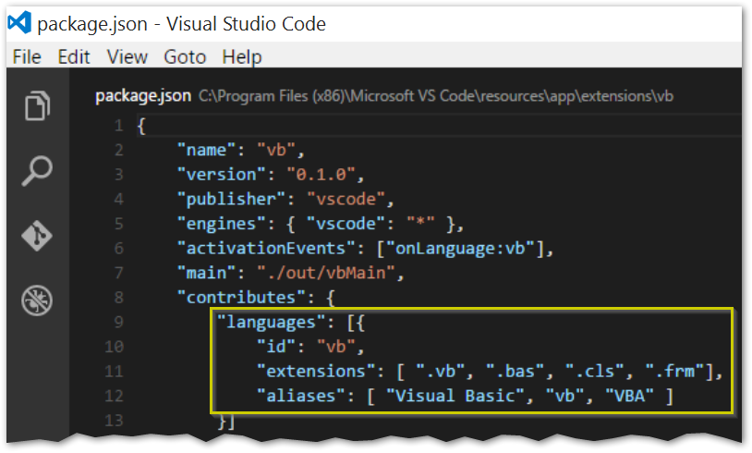Click the "id" key on line 10
The width and height of the screenshot is (752, 453).
tap(276, 346)
